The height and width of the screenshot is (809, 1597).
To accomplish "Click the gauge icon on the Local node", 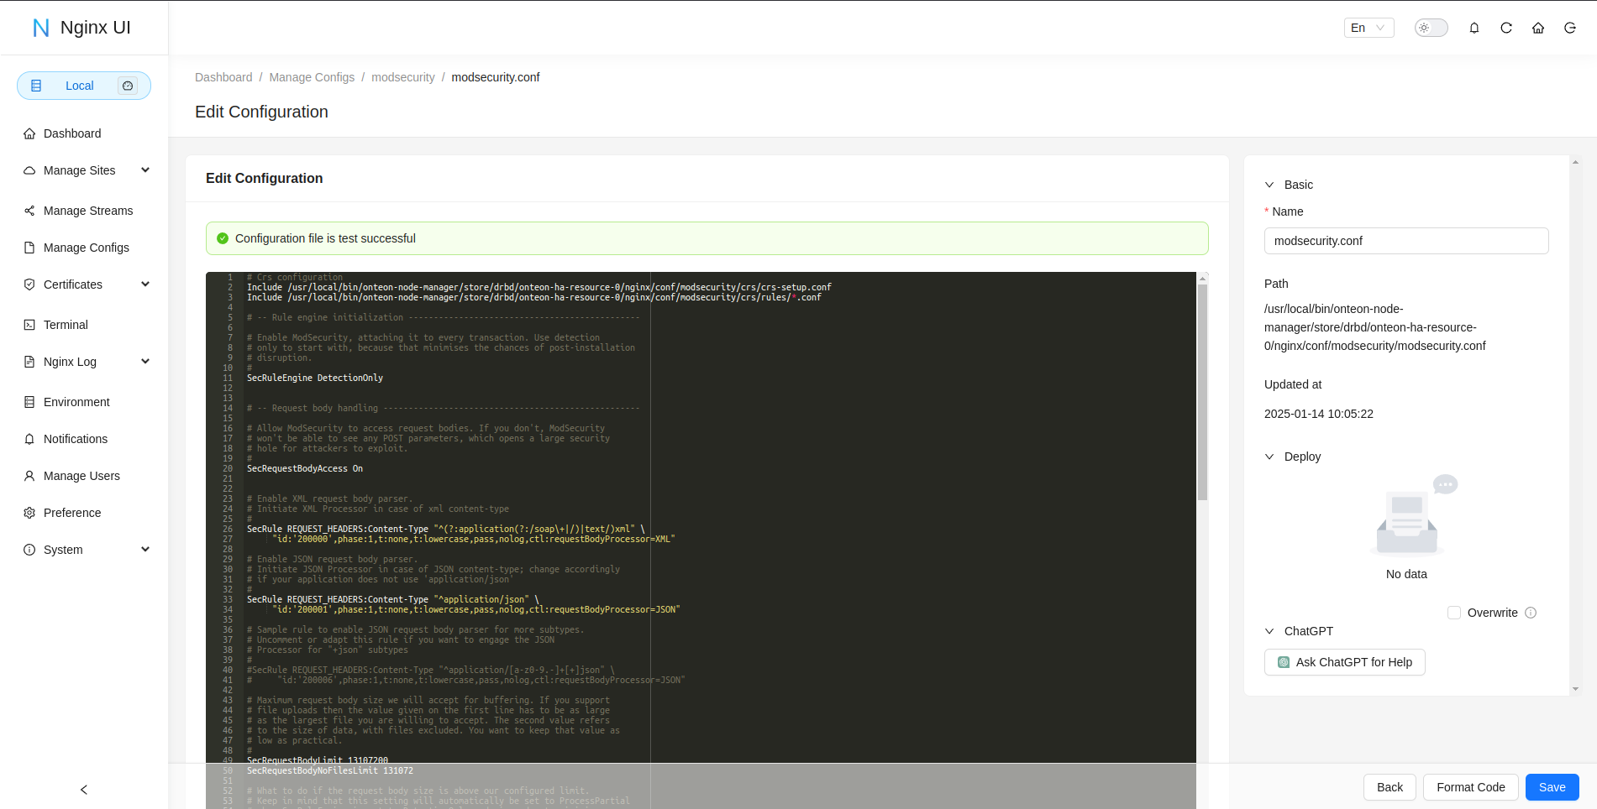I will 128,86.
